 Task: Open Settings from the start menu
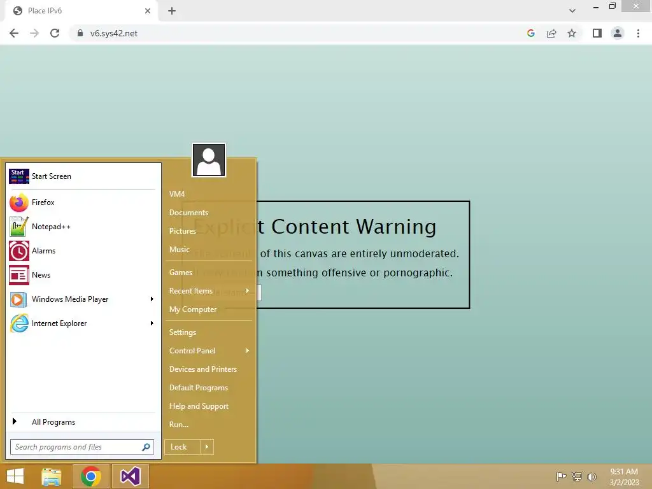coord(183,332)
